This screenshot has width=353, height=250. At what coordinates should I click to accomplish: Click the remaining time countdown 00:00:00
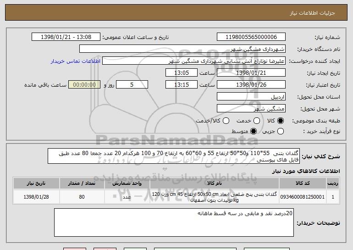[x=84, y=85]
